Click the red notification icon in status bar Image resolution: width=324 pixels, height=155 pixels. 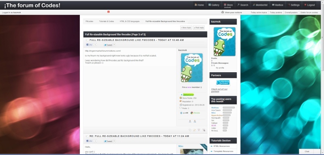click(109, 12)
